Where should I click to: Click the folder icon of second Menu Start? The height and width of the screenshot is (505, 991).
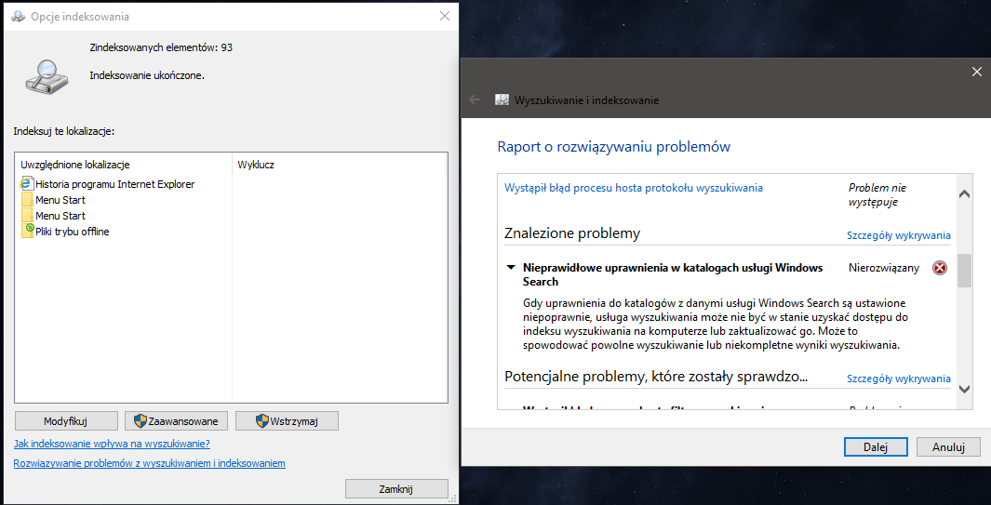27,216
